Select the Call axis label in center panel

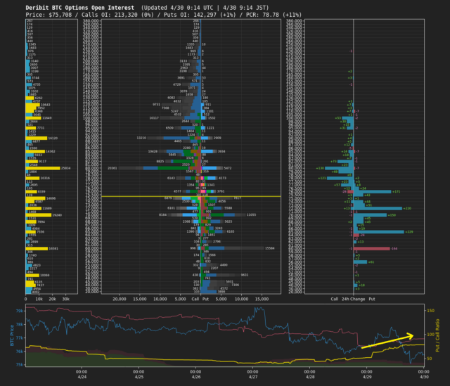[195, 299]
